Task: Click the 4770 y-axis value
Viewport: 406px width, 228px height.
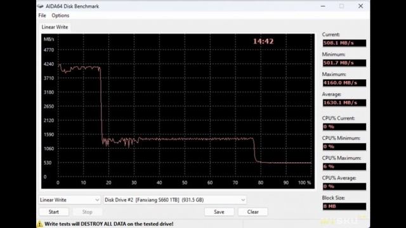Action: click(x=49, y=50)
